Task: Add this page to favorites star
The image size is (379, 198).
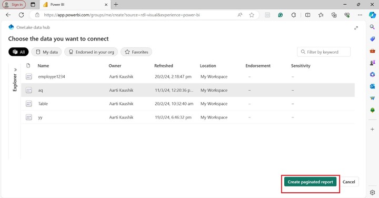Action: pos(252,15)
